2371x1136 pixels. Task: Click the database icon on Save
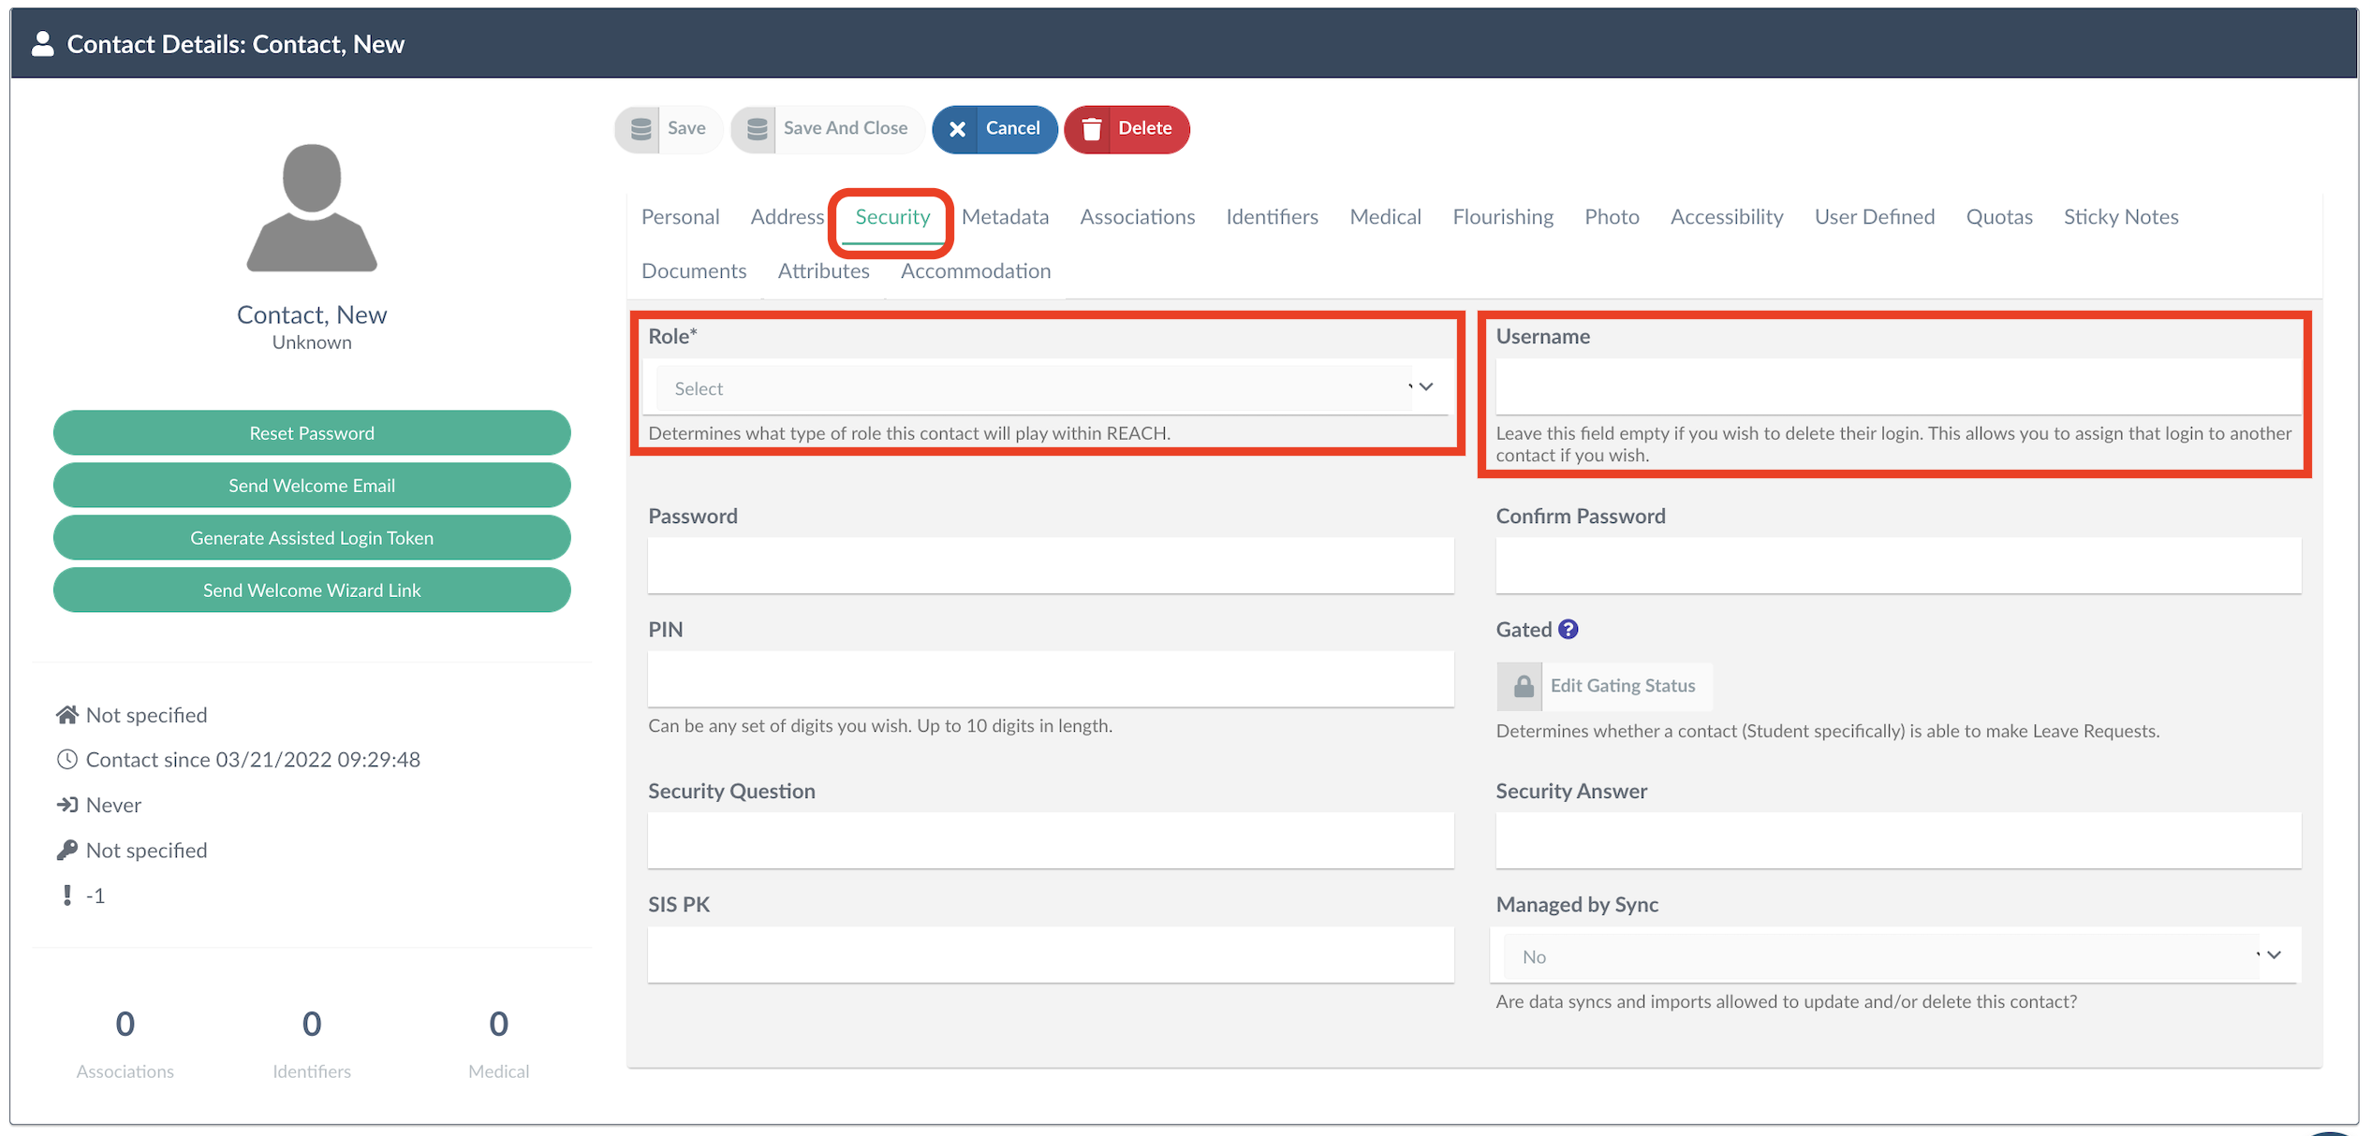[641, 129]
